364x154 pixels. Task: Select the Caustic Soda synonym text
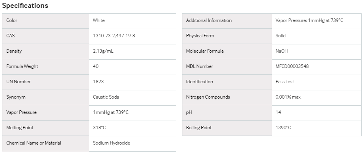(106, 97)
